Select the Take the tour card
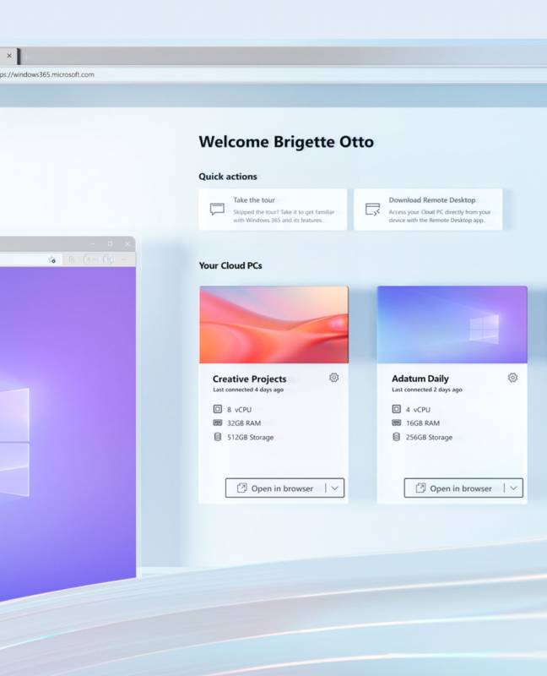This screenshot has height=676, width=547. (x=273, y=210)
